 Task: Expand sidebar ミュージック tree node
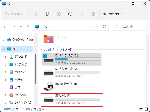point(6,95)
